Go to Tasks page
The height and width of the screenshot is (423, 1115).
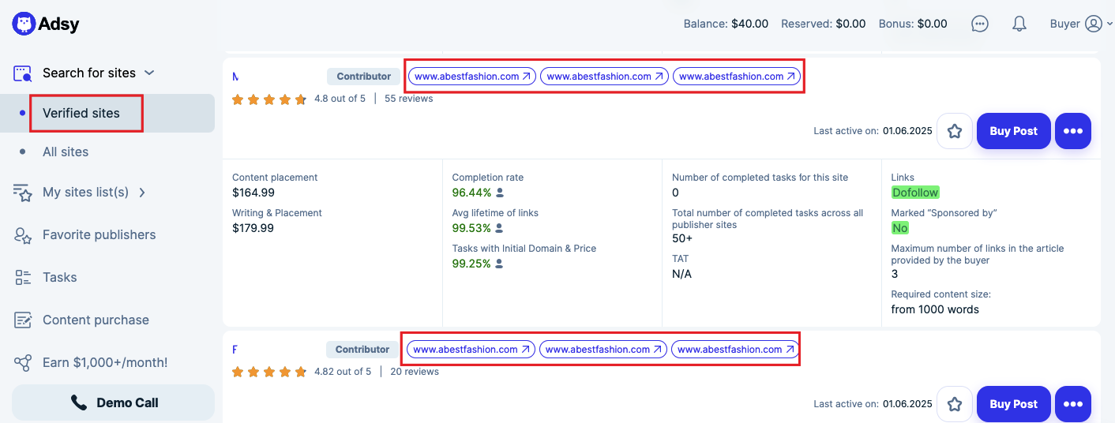[x=60, y=277]
